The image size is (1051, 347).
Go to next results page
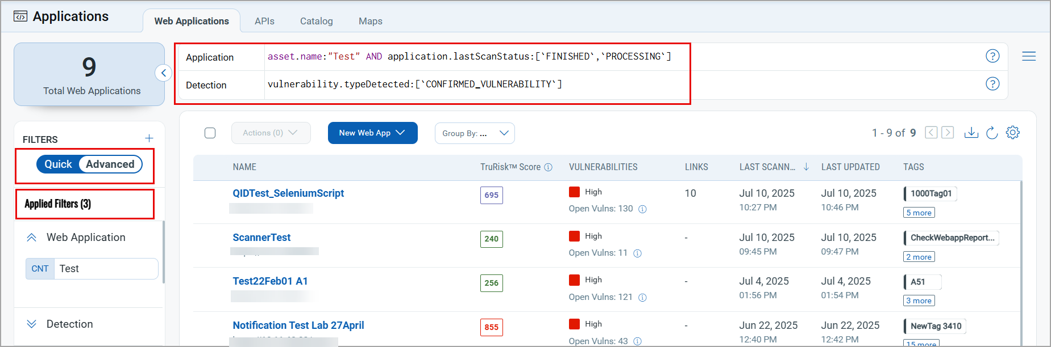tap(948, 133)
